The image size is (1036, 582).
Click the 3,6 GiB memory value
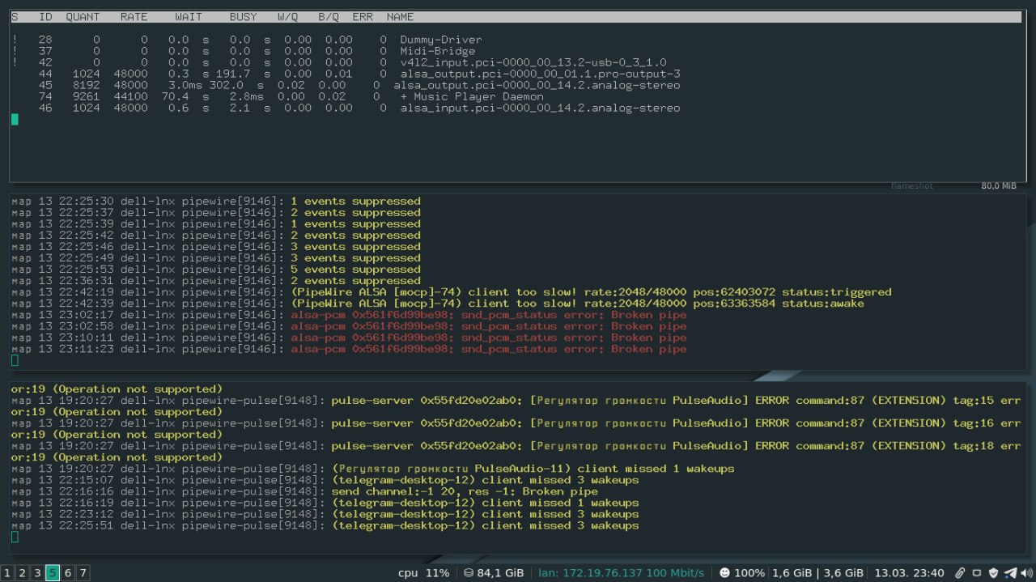(x=843, y=573)
